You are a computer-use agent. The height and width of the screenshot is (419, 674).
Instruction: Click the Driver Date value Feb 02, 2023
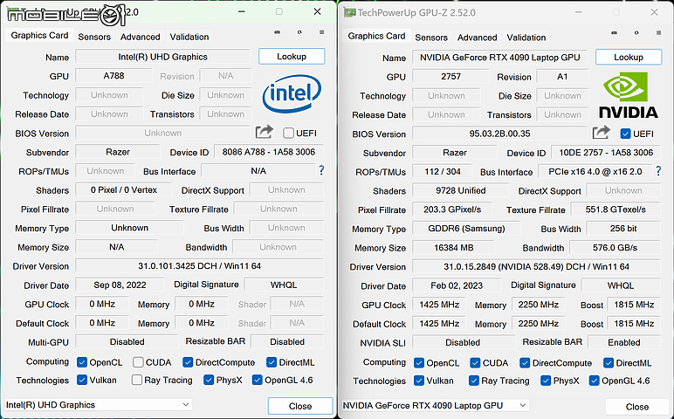[457, 285]
